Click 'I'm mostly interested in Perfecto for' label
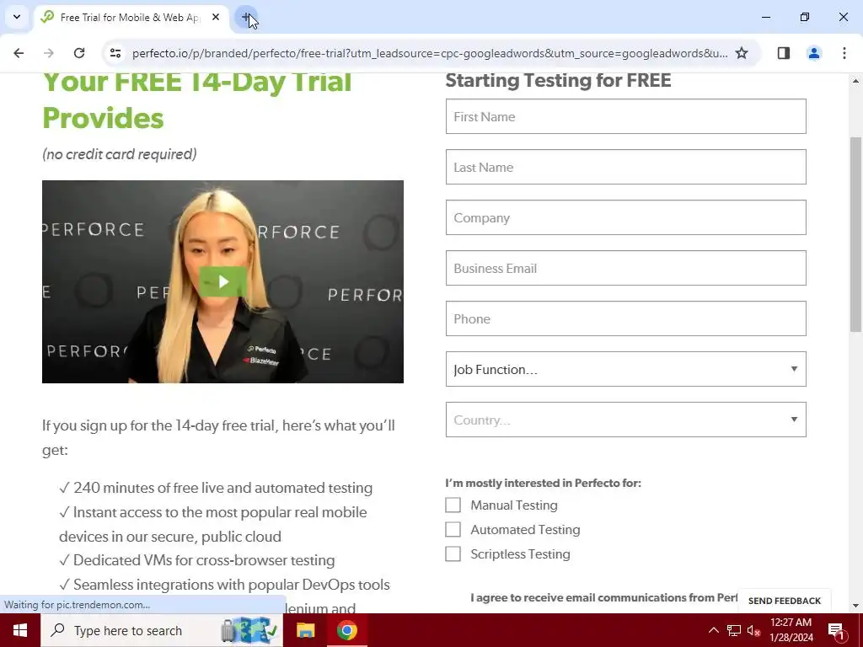This screenshot has height=647, width=863. [x=544, y=483]
